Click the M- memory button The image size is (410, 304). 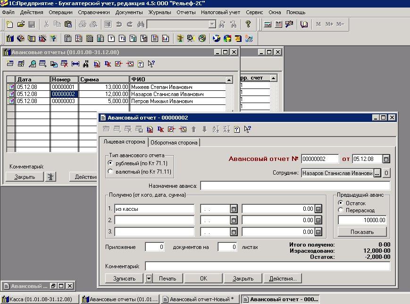tap(340, 24)
